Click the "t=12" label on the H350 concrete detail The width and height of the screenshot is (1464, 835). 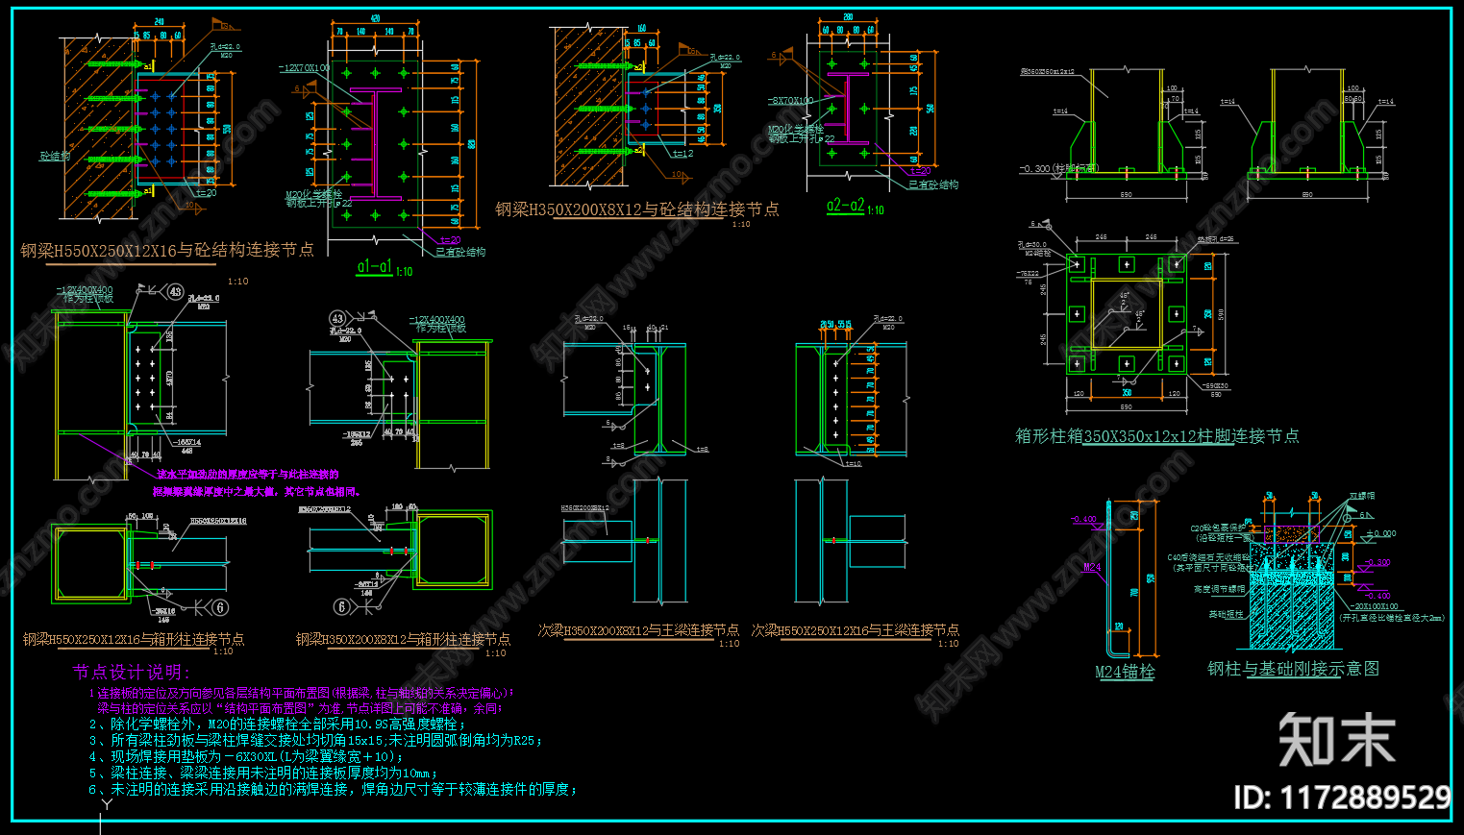(x=682, y=154)
